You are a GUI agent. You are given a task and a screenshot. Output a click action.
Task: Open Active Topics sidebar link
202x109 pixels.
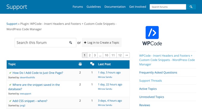pos(148,89)
